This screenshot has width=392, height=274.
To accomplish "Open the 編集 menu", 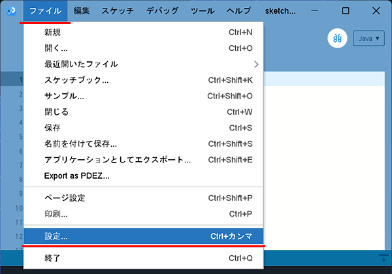I will [x=82, y=10].
